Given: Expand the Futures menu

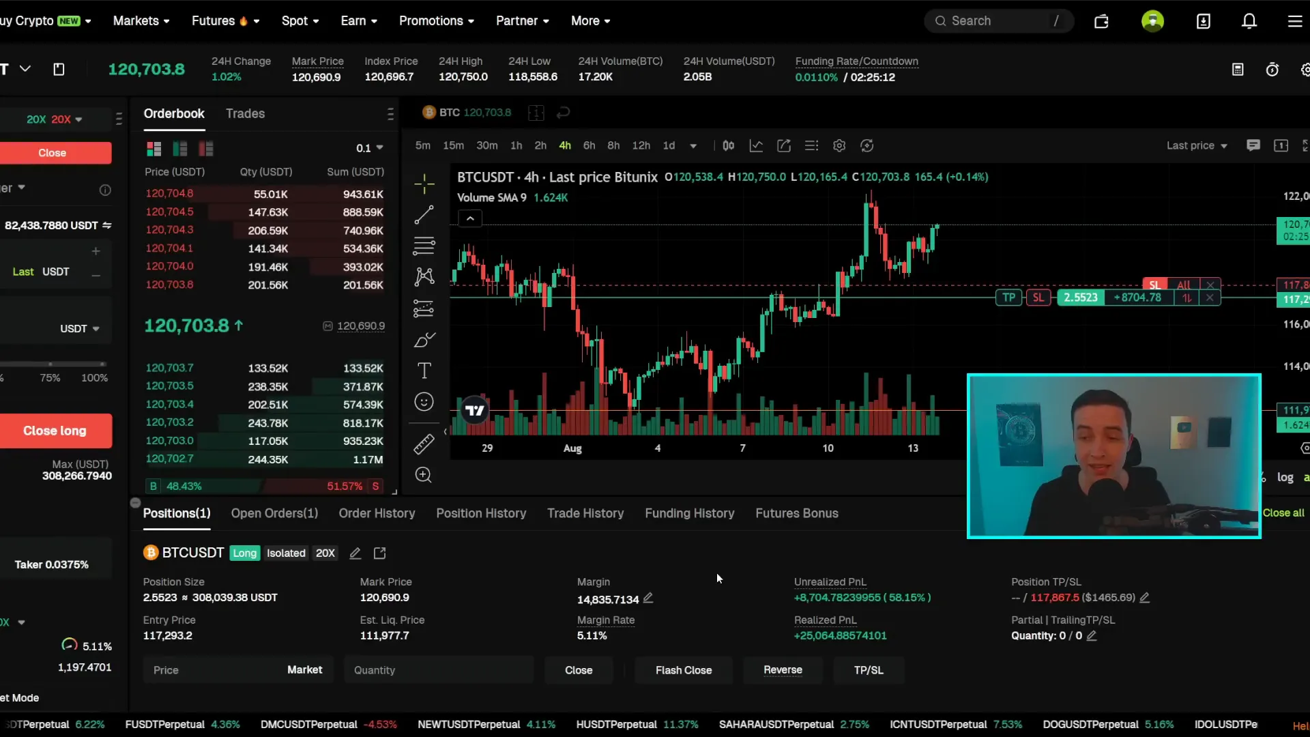Looking at the screenshot, I should pyautogui.click(x=226, y=21).
